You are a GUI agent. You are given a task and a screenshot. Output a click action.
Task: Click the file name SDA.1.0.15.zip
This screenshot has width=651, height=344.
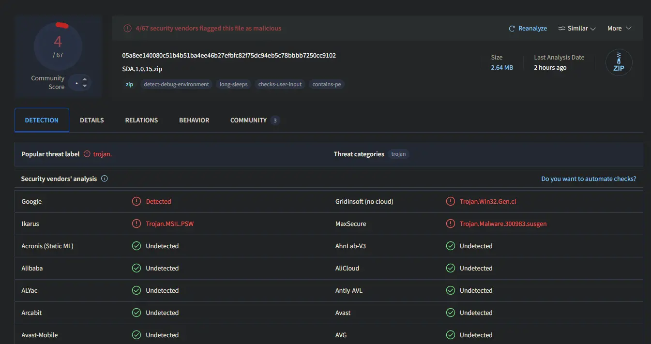pos(142,69)
